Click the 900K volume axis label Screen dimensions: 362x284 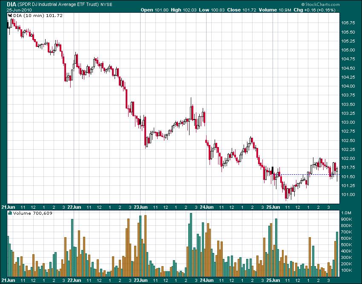(x=347, y=219)
